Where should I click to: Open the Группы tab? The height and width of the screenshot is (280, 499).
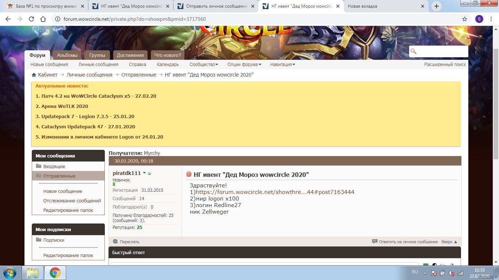point(97,55)
